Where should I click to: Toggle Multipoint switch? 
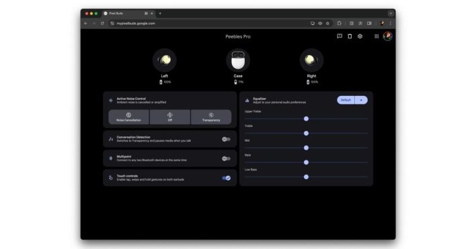pos(226,158)
